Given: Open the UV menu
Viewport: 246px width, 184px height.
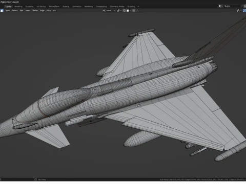Looking at the screenshot, I should tap(54, 11).
